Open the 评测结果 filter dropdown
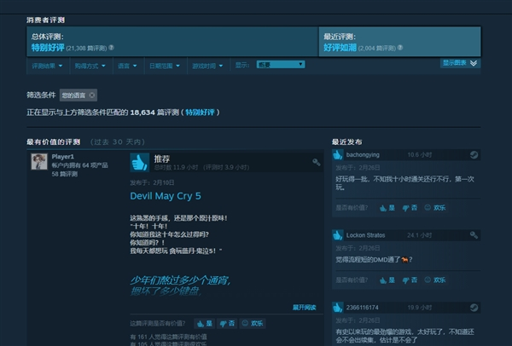Viewport: 512px width, 346px height. [47, 66]
